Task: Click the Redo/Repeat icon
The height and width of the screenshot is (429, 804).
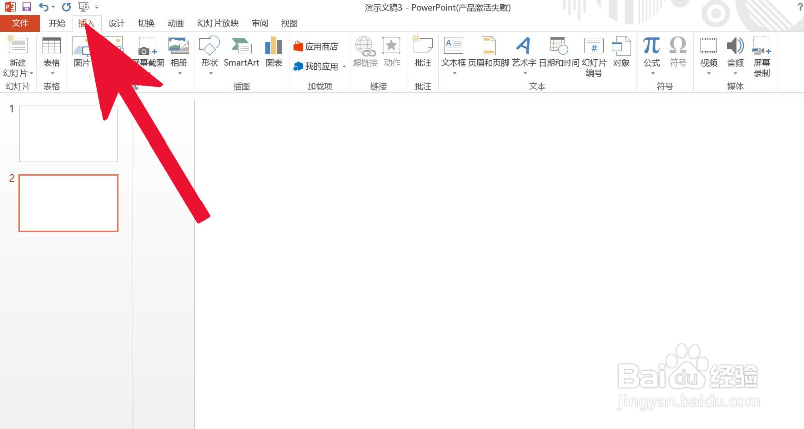Action: pos(66,7)
